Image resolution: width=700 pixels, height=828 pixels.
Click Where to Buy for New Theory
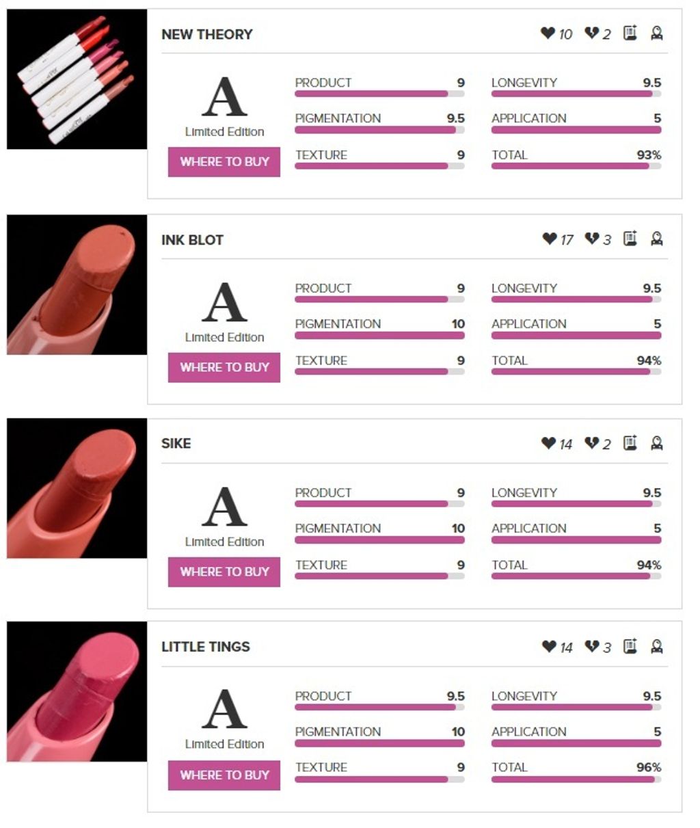(x=224, y=162)
